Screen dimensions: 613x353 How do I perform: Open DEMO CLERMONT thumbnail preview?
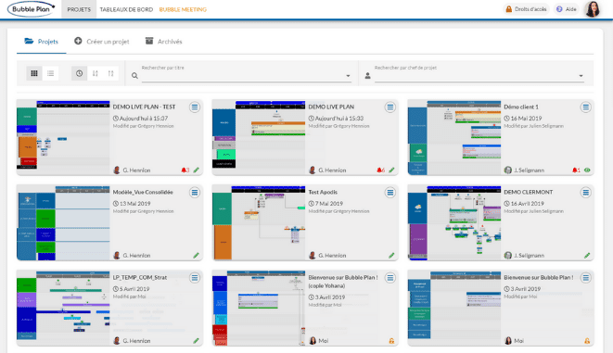(x=454, y=222)
